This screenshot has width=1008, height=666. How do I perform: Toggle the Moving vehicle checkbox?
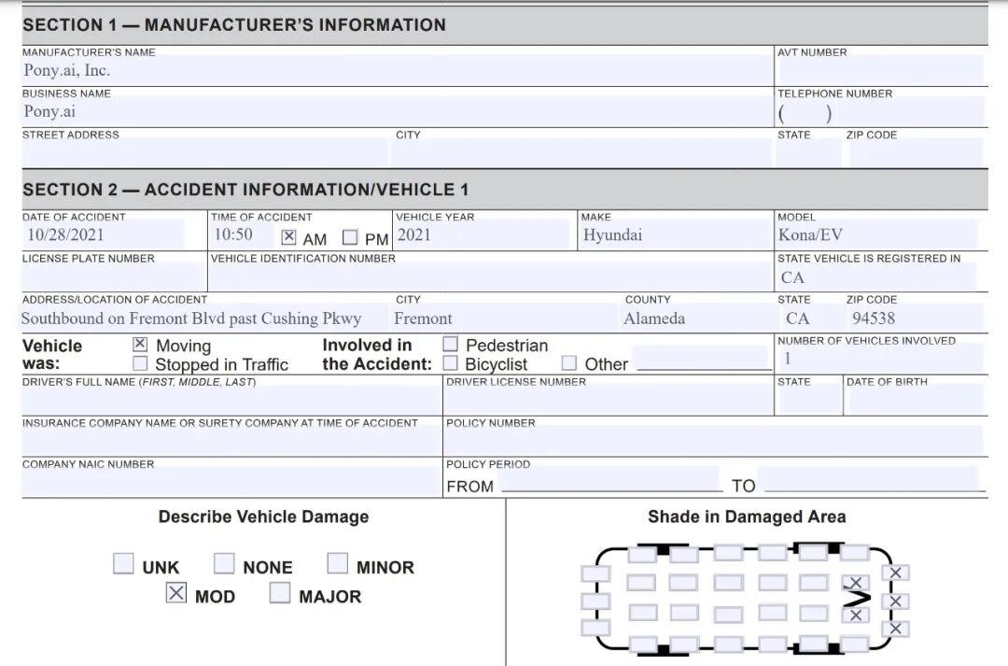click(x=140, y=345)
